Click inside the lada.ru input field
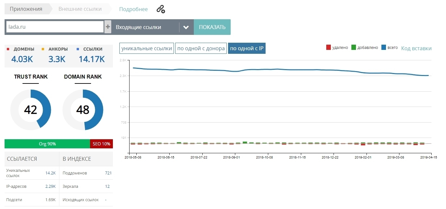Image resolution: width=446 pixels, height=209 pixels. coord(54,26)
